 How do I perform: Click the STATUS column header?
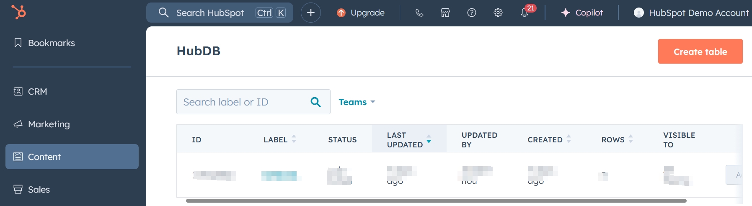point(342,139)
